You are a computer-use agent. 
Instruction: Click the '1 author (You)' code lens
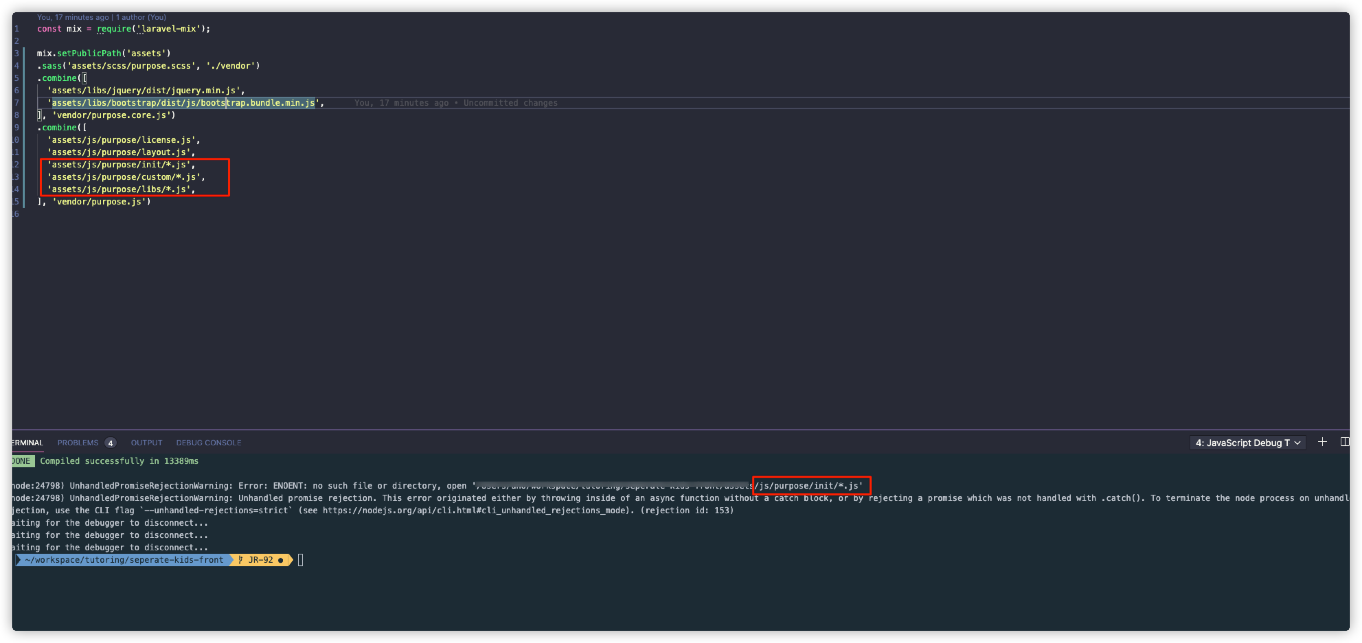point(141,17)
